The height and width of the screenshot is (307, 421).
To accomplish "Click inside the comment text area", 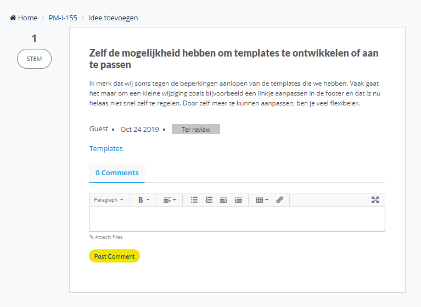I will [237, 219].
